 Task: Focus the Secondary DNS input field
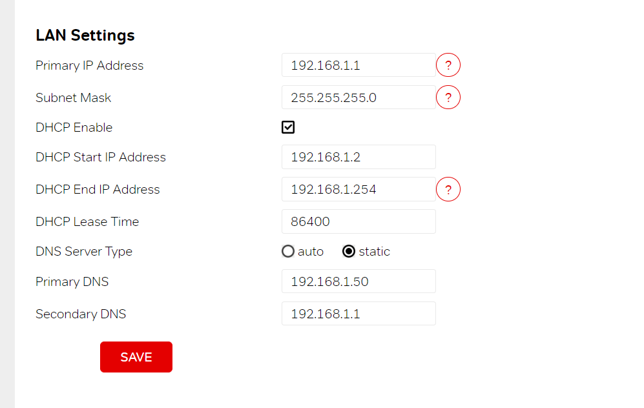click(358, 314)
